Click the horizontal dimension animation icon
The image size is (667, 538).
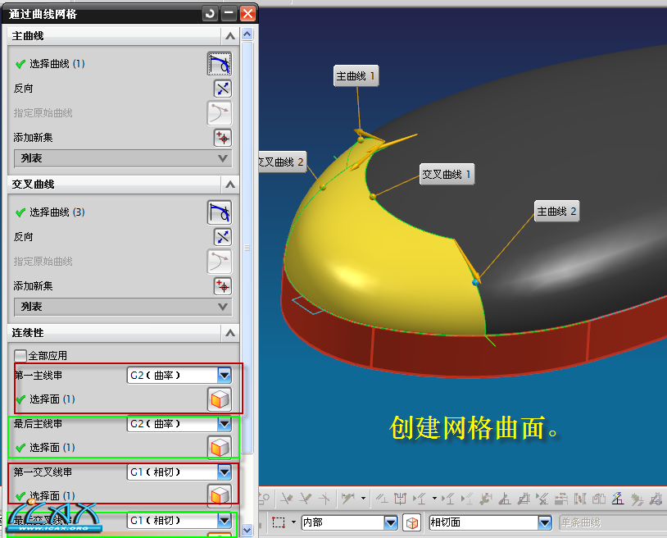[561, 498]
